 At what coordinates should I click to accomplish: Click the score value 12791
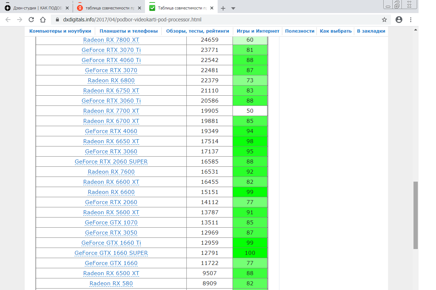coord(210,253)
